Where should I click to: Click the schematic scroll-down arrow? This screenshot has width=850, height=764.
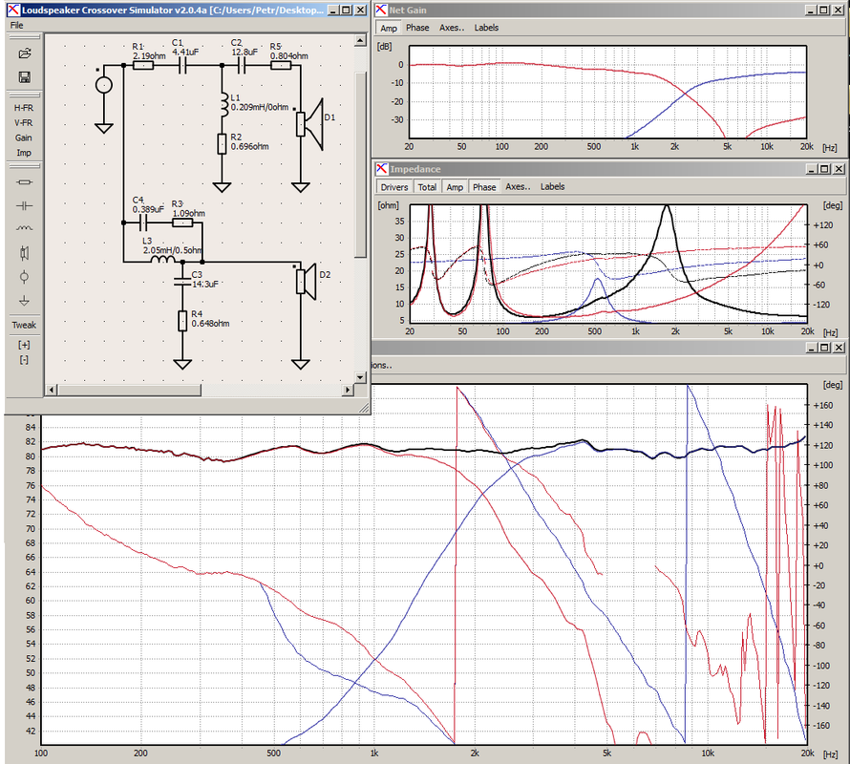(361, 377)
